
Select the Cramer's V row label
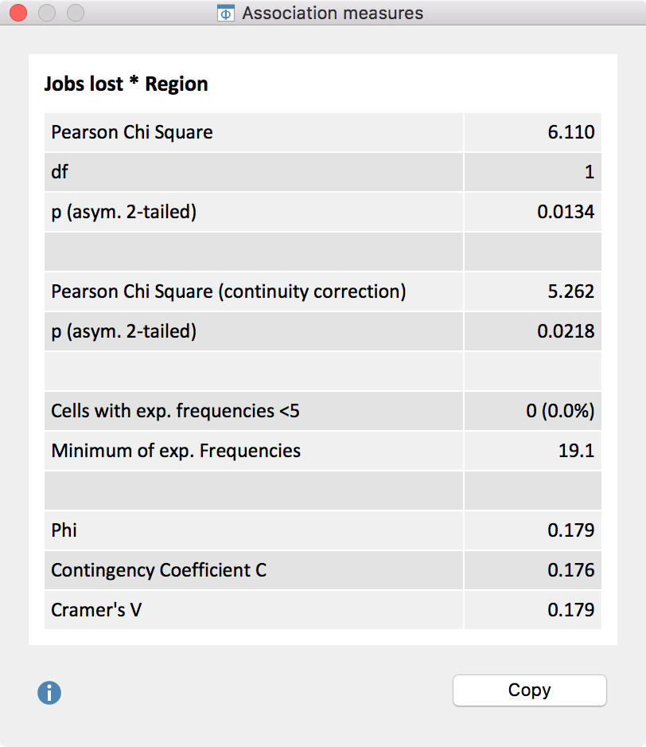click(x=97, y=610)
